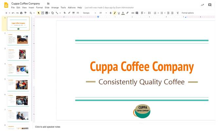Click the text color icon
The height and width of the screenshot is (131, 220).
point(123,13)
